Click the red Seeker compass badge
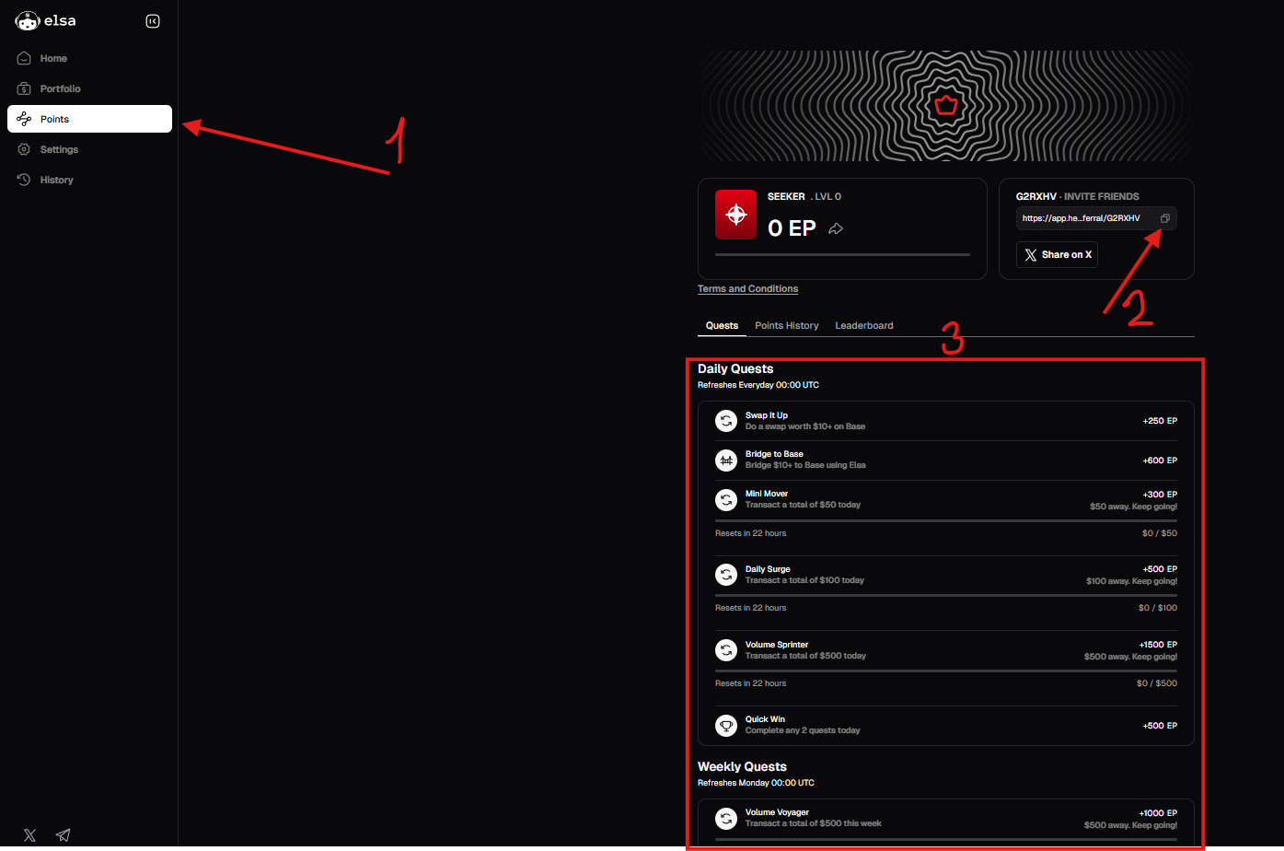The image size is (1284, 851). (735, 216)
